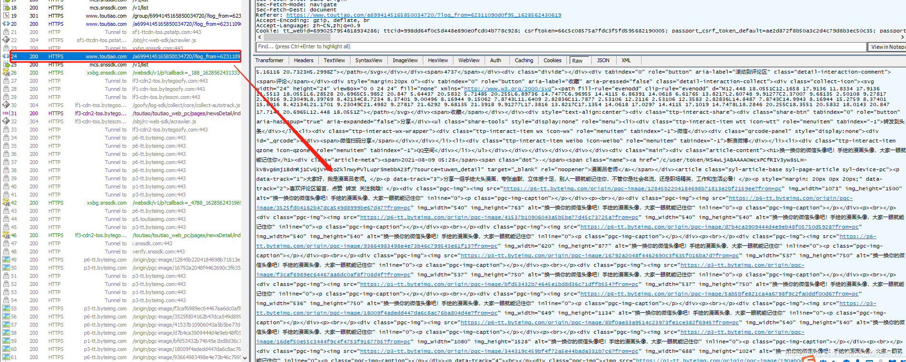This screenshot has width=906, height=362.
Task: Click the session list scroll down arrow
Action: [x=245, y=358]
